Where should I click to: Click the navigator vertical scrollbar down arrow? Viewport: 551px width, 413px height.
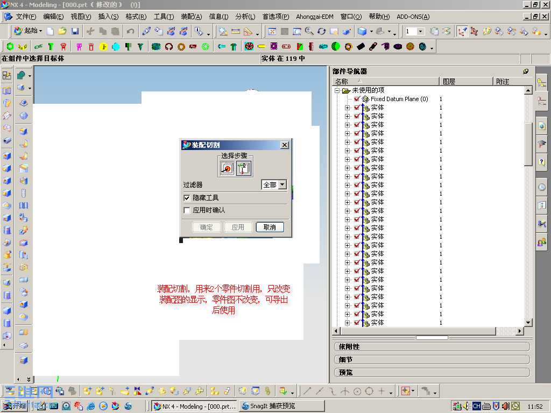click(528, 323)
